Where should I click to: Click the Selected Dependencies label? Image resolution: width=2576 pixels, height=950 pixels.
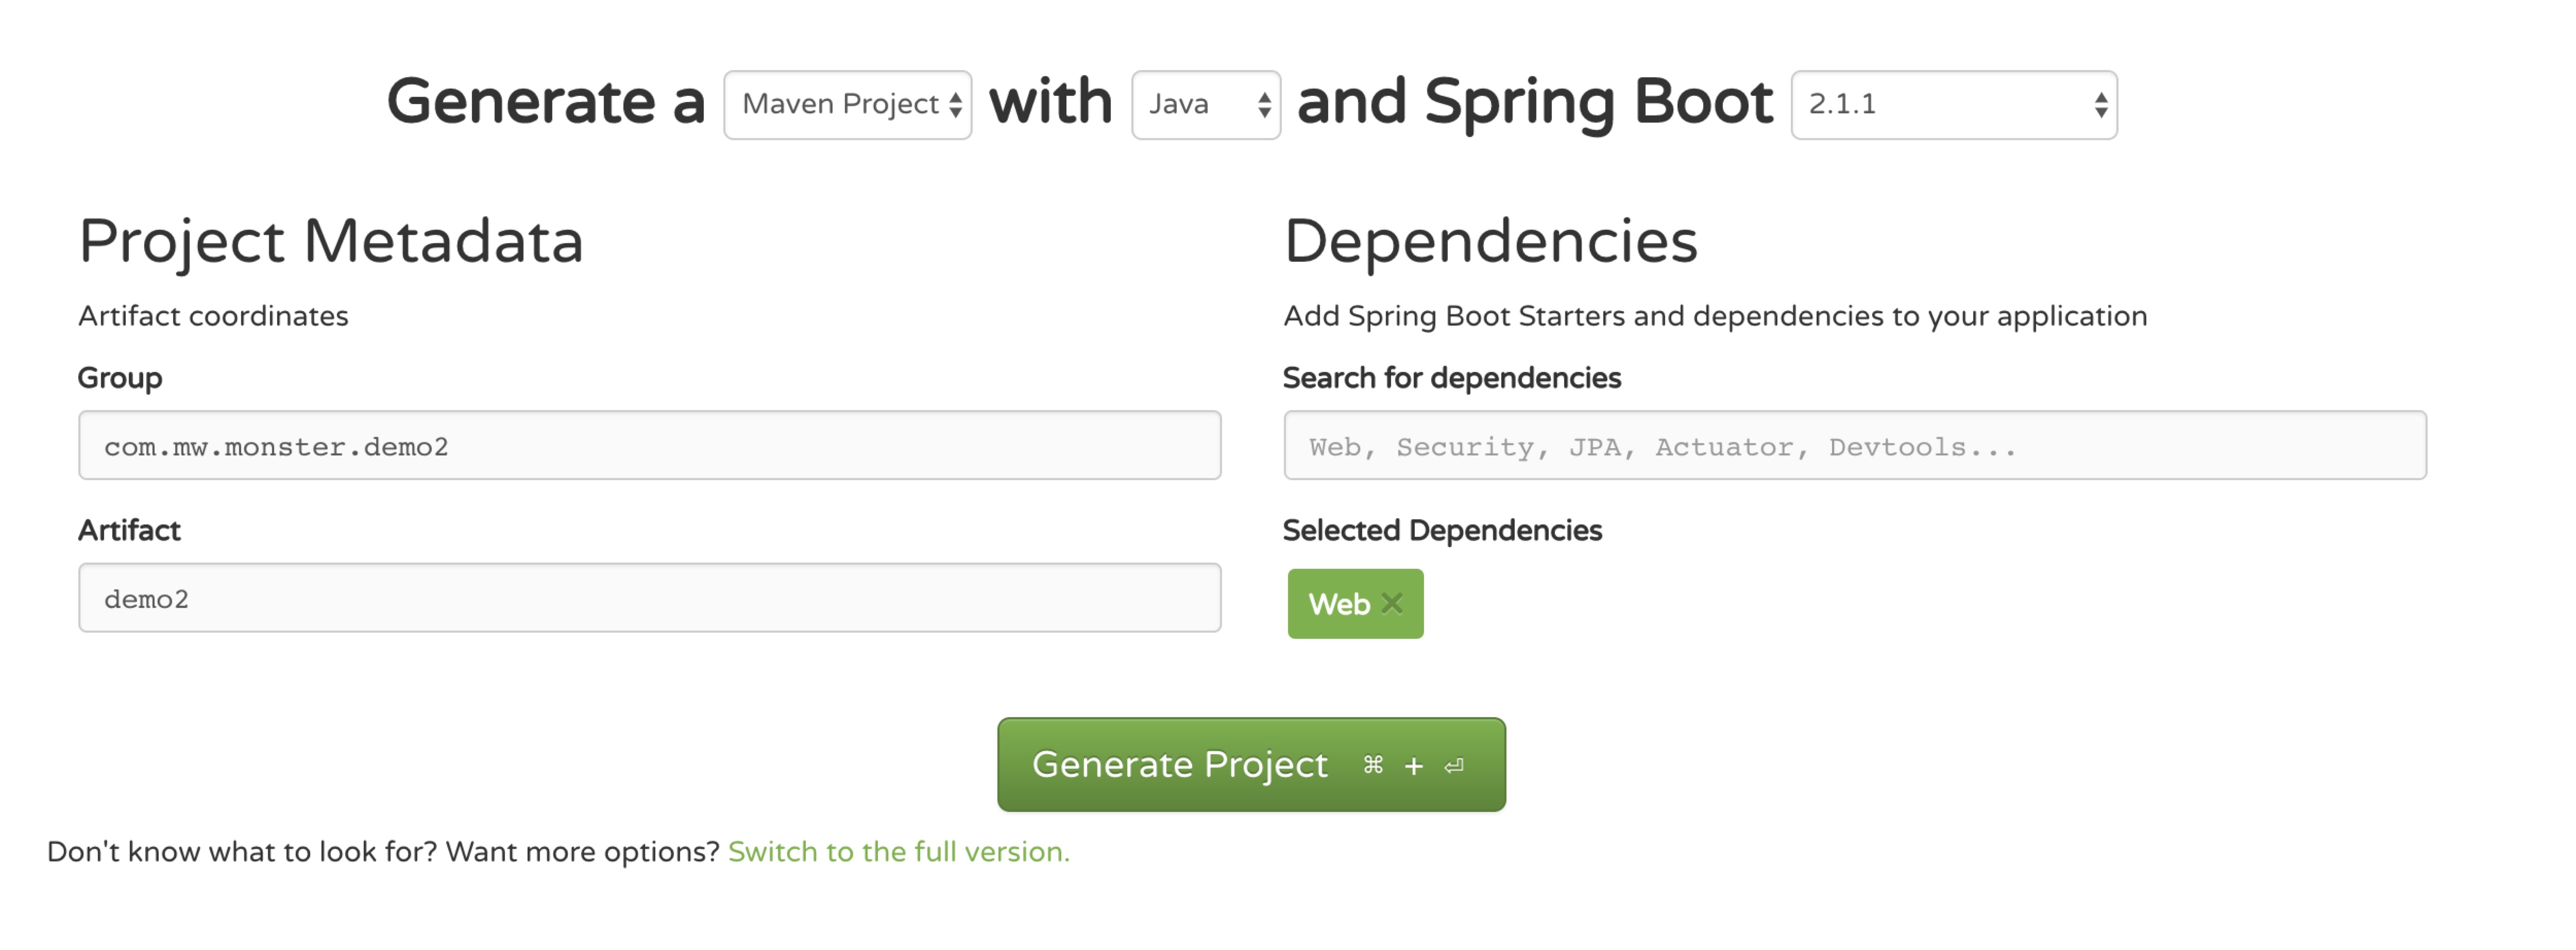tap(1442, 530)
